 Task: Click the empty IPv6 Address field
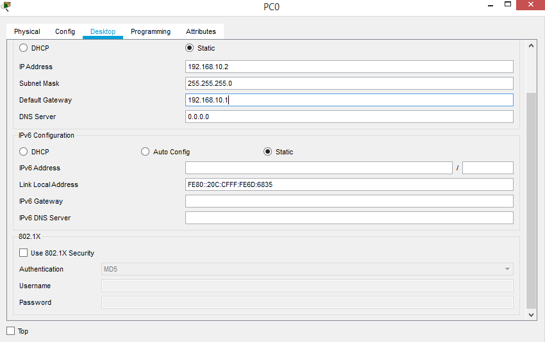tap(319, 168)
